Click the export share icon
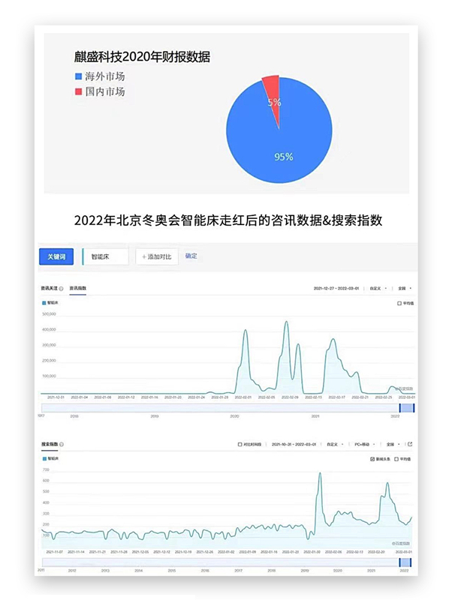The image size is (452, 600). (x=410, y=444)
